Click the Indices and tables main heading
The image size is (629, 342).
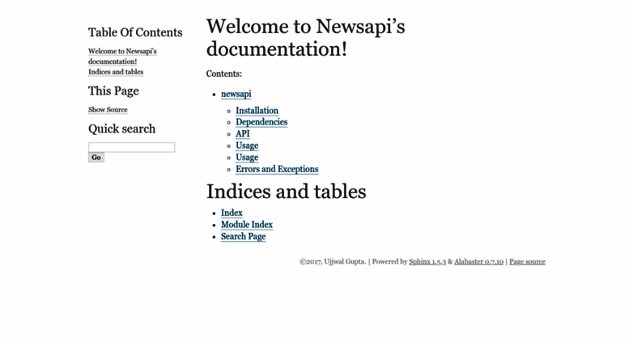click(286, 192)
